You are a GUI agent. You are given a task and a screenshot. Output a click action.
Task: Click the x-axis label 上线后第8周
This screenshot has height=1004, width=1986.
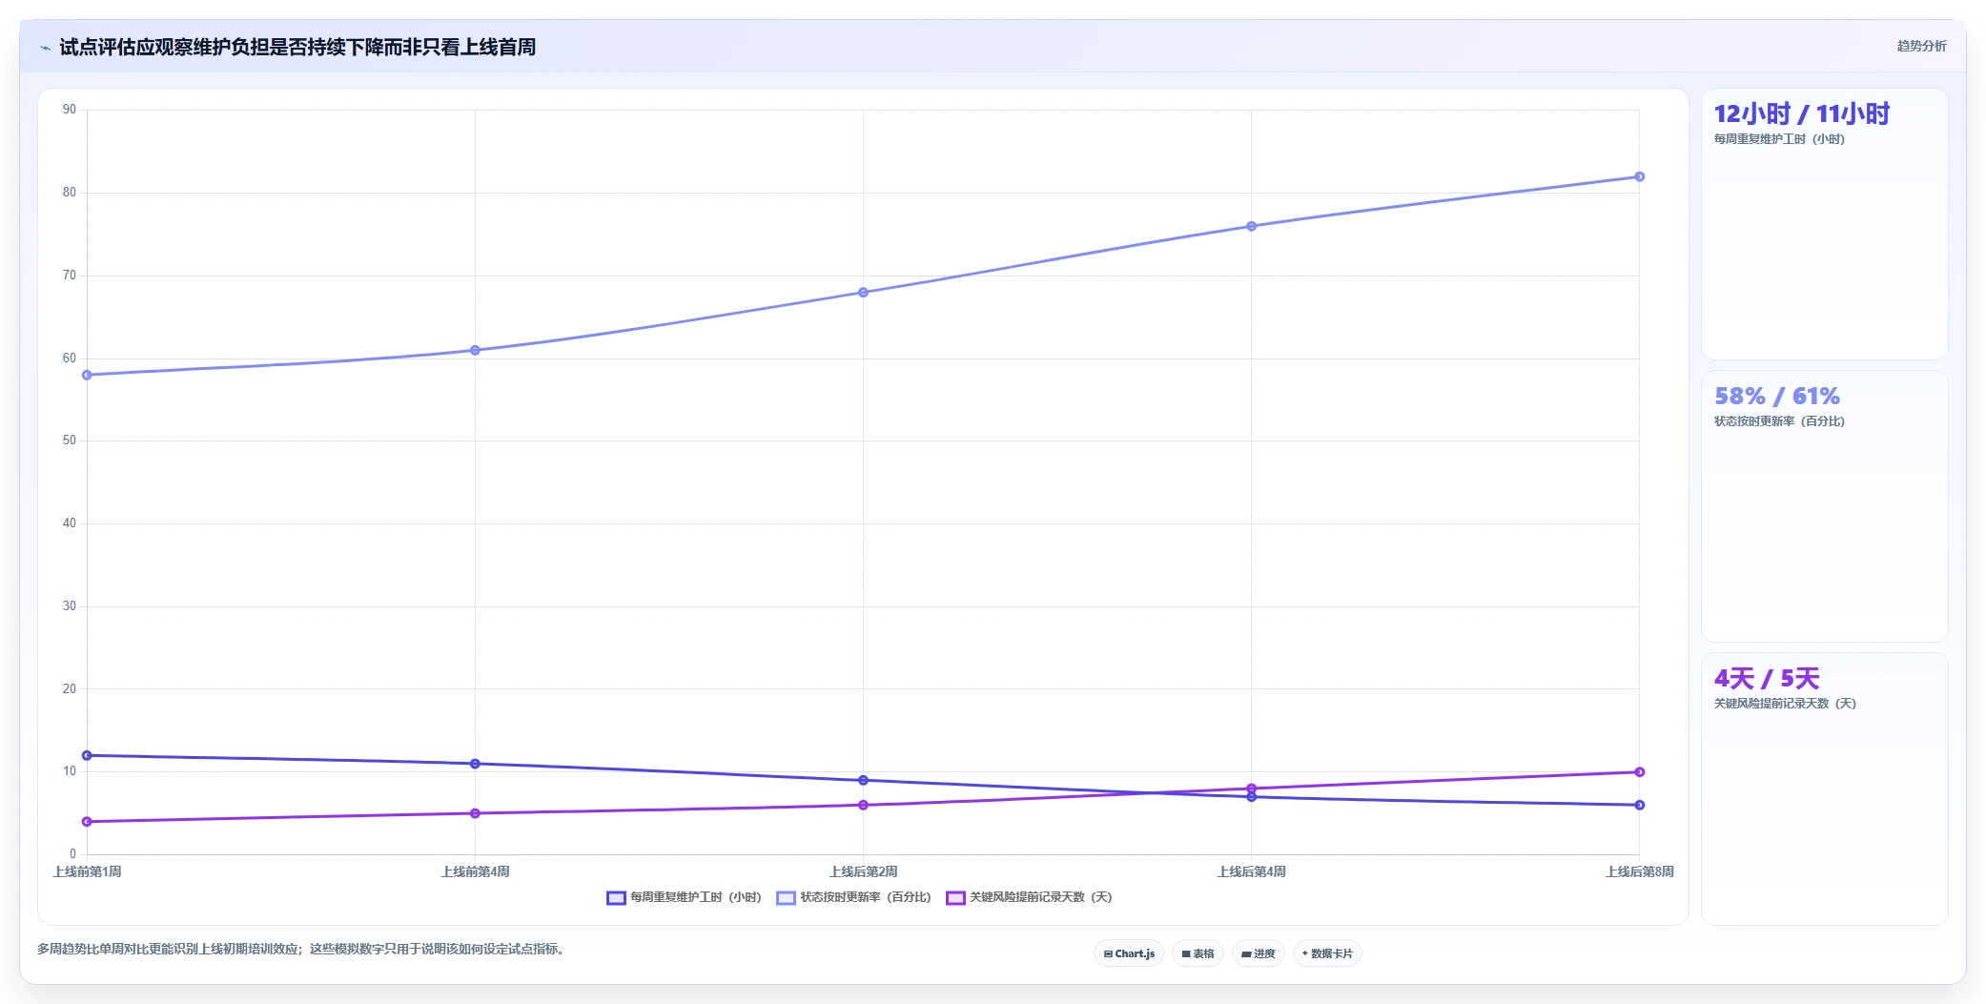[1639, 871]
